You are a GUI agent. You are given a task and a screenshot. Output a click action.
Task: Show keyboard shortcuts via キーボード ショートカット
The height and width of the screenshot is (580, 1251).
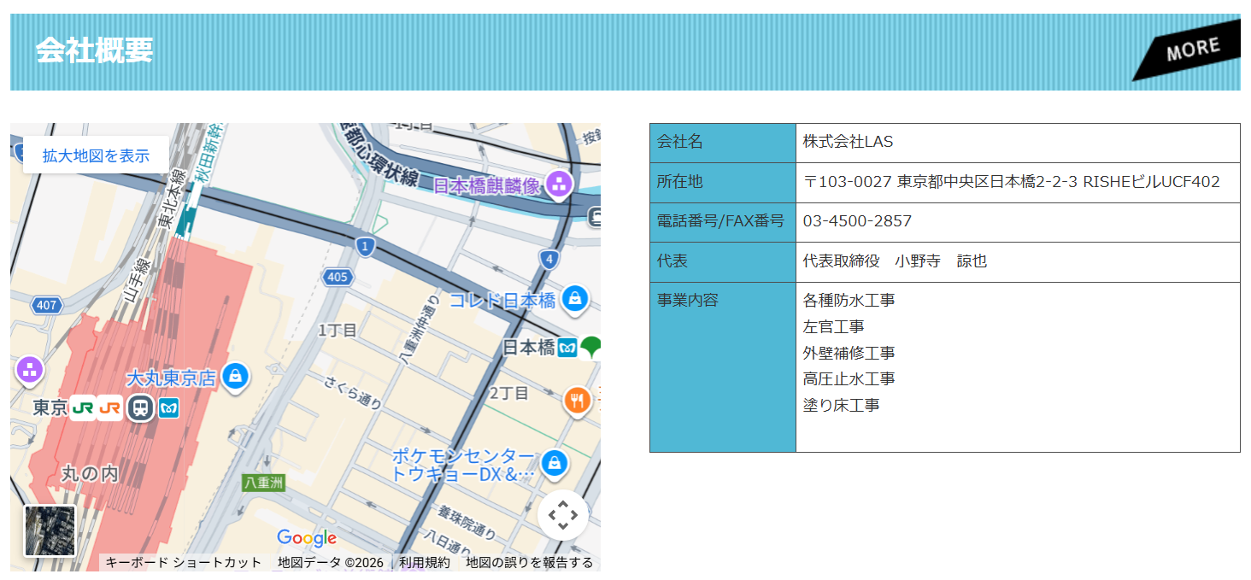click(182, 564)
